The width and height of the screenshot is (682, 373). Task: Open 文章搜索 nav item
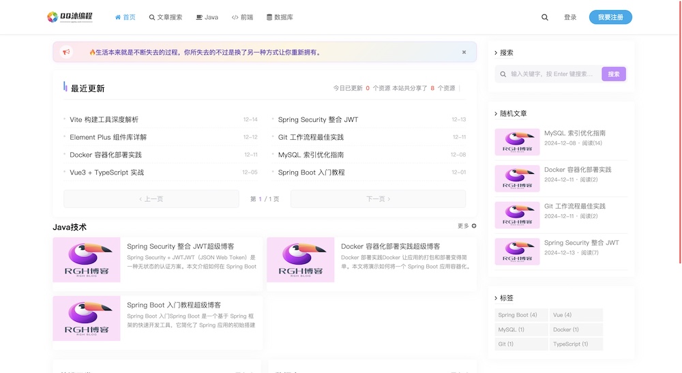click(166, 18)
